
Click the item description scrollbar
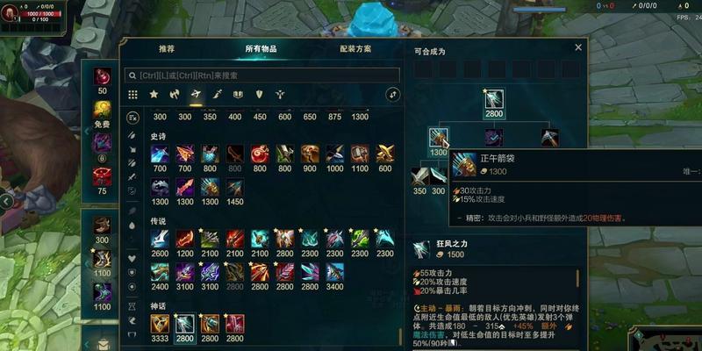click(x=577, y=278)
